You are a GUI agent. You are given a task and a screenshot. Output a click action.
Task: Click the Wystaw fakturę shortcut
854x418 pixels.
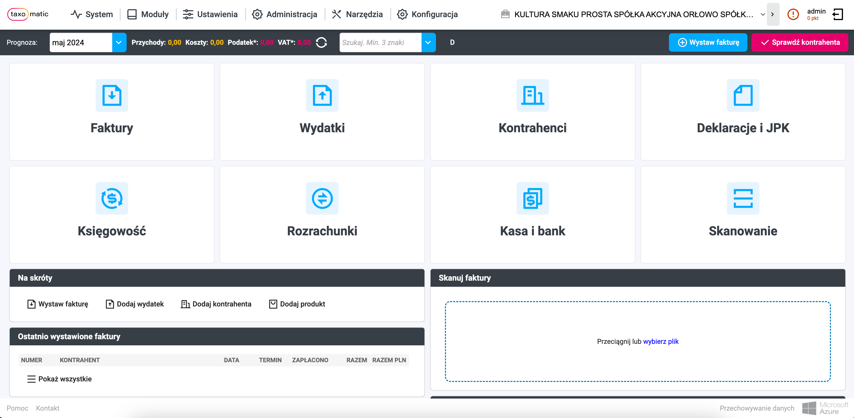click(x=58, y=304)
